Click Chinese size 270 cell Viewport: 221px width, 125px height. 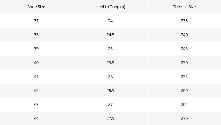[x=184, y=119]
